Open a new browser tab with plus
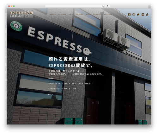 tap(150, 7)
